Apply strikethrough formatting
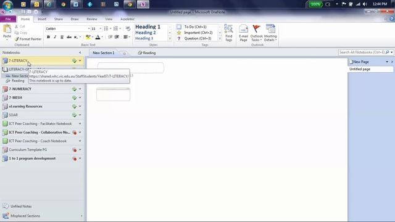The width and height of the screenshot is (395, 222). coord(69,37)
